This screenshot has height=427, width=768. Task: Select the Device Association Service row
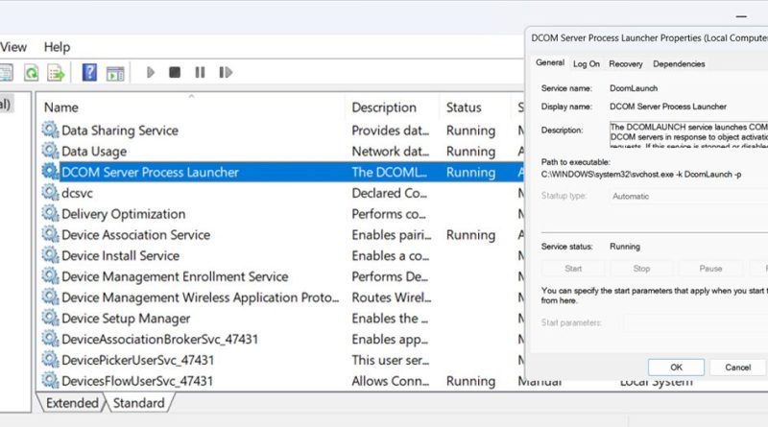282,234
